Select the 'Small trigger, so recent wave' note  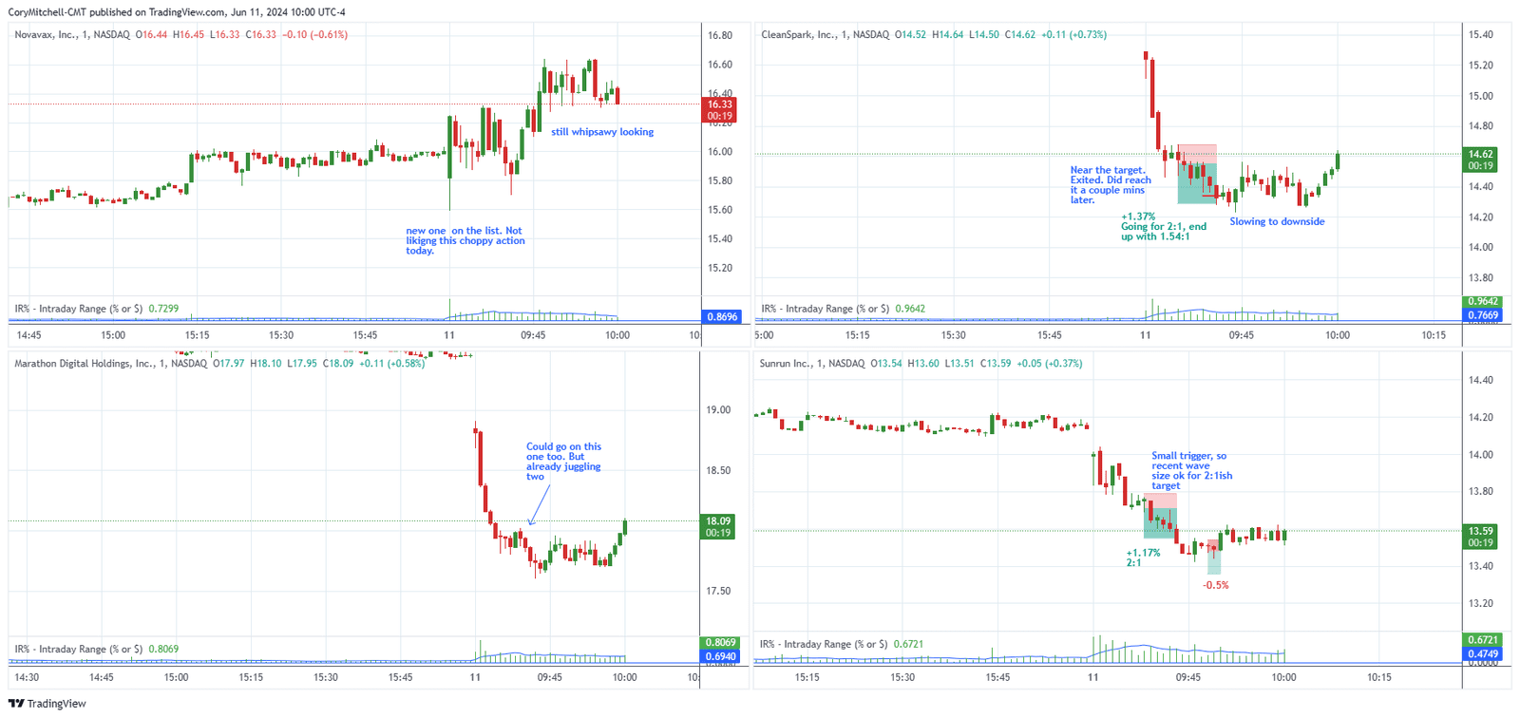(x=1191, y=470)
